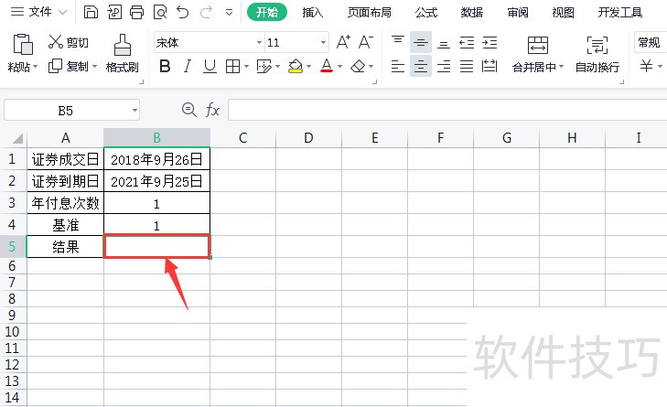Open the 文件 menu dropdown arrow
Viewport: 667px width, 407px height.
click(62, 12)
